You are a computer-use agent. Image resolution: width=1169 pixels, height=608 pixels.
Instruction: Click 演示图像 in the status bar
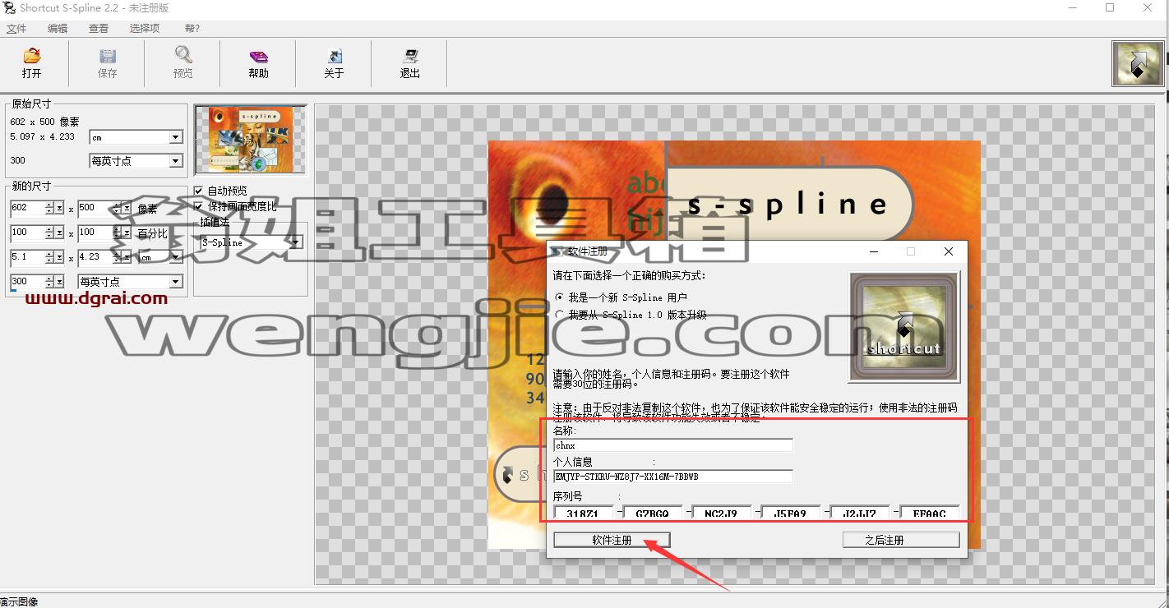click(x=18, y=601)
